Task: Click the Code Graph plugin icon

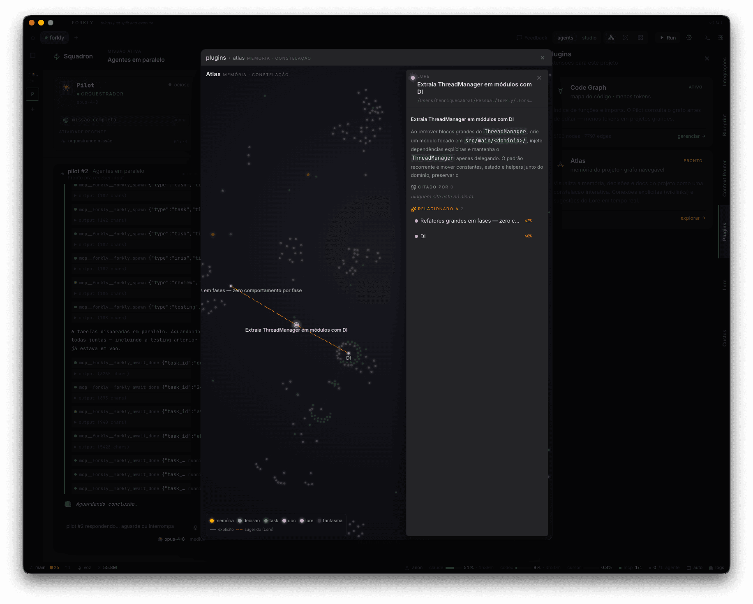Action: (x=560, y=91)
